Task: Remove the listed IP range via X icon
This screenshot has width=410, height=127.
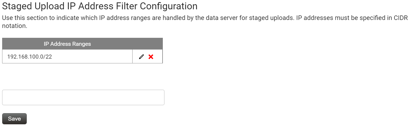Action: pos(151,56)
